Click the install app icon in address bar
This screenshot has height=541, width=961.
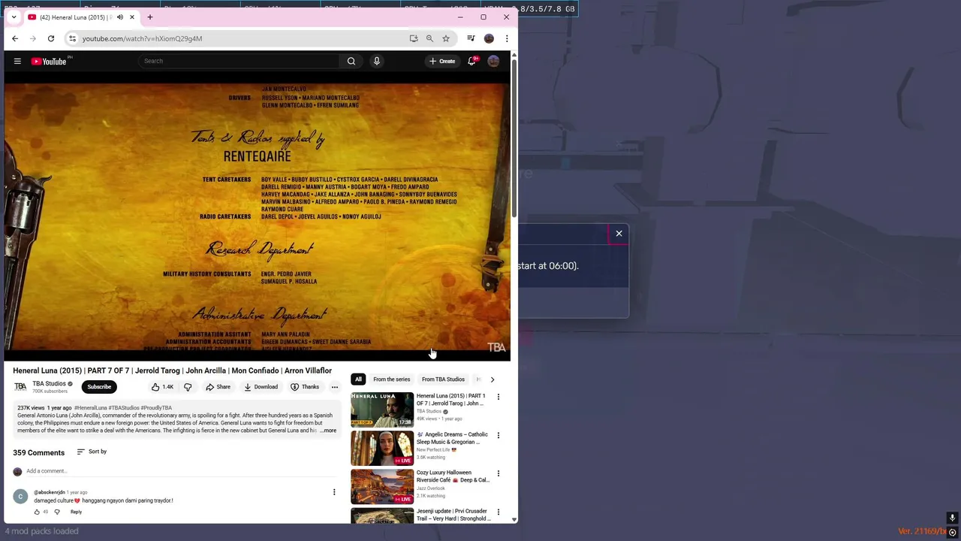[x=414, y=38]
